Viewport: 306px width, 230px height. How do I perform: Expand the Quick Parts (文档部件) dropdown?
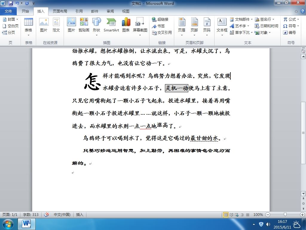252,19
